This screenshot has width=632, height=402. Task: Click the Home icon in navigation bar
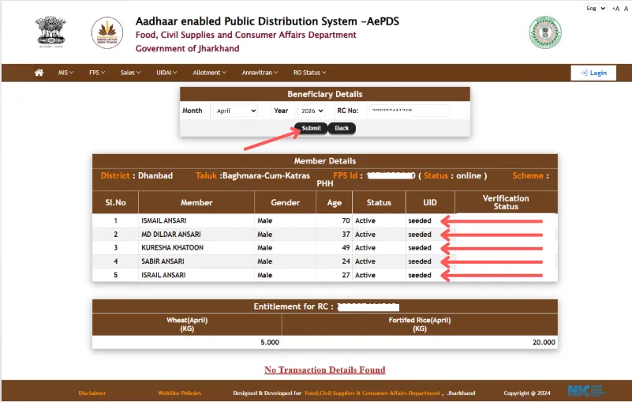[x=39, y=73]
